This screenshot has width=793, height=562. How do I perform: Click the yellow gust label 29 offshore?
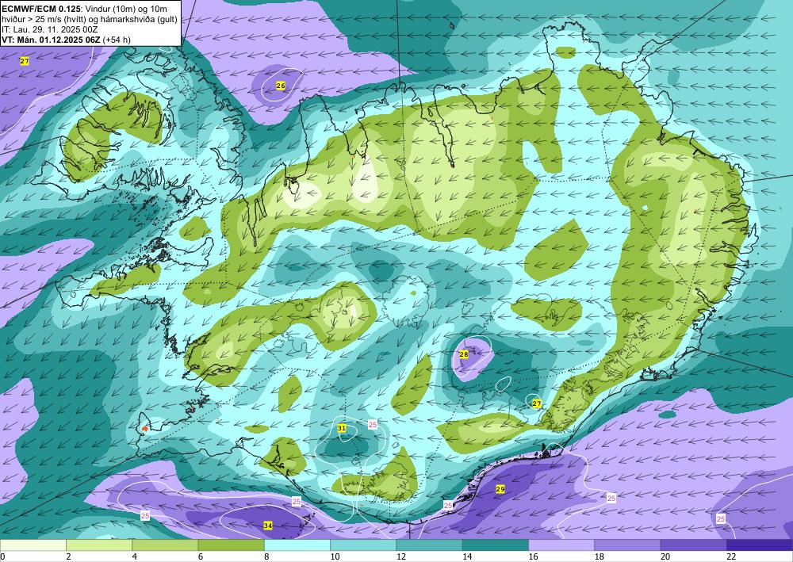500,489
